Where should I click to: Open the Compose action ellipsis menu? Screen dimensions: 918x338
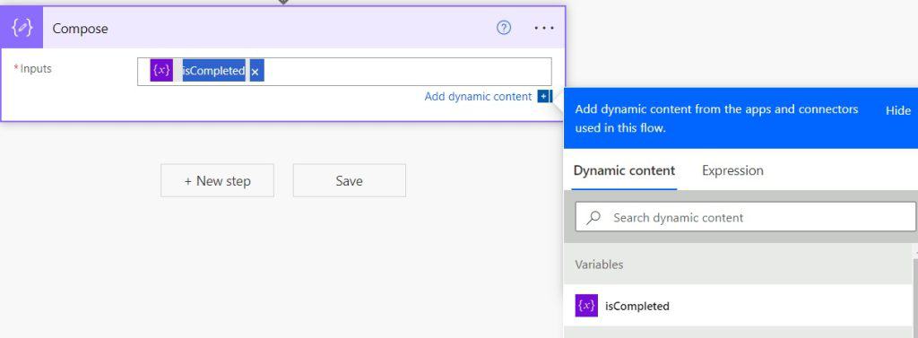(544, 28)
